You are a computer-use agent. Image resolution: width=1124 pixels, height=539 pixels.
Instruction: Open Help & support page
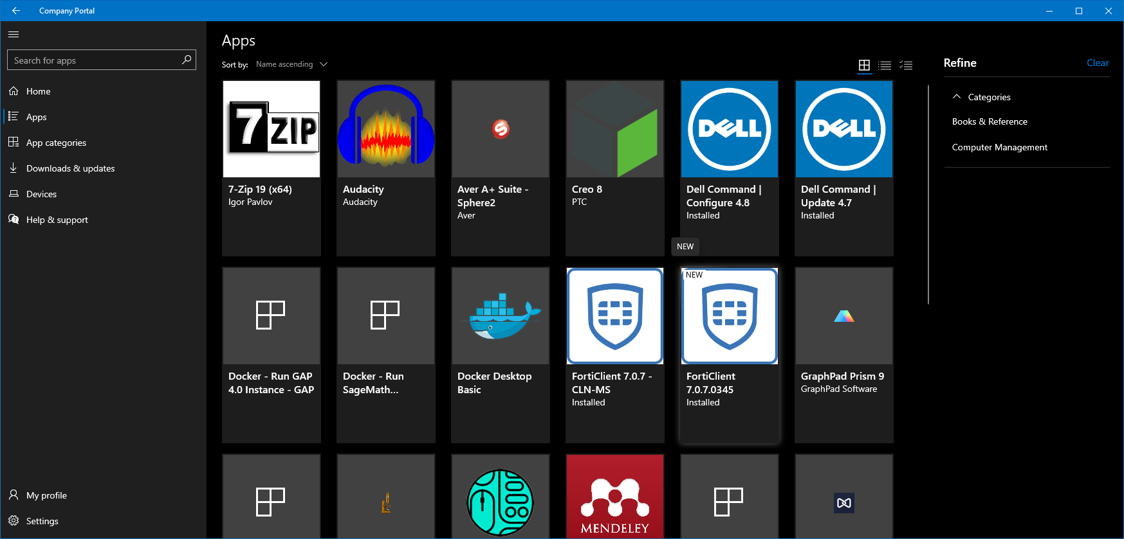103,220
